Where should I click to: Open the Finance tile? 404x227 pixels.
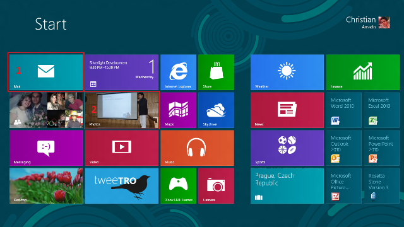[x=363, y=72]
